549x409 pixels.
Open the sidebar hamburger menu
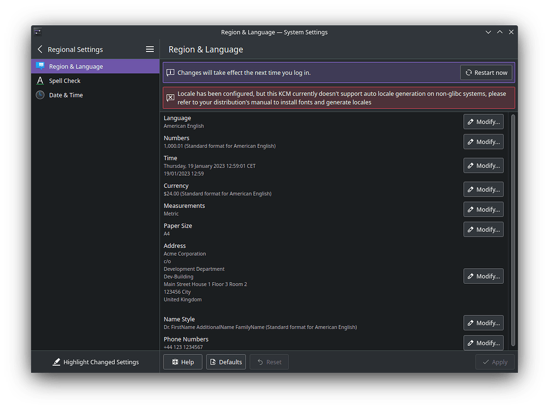point(150,49)
